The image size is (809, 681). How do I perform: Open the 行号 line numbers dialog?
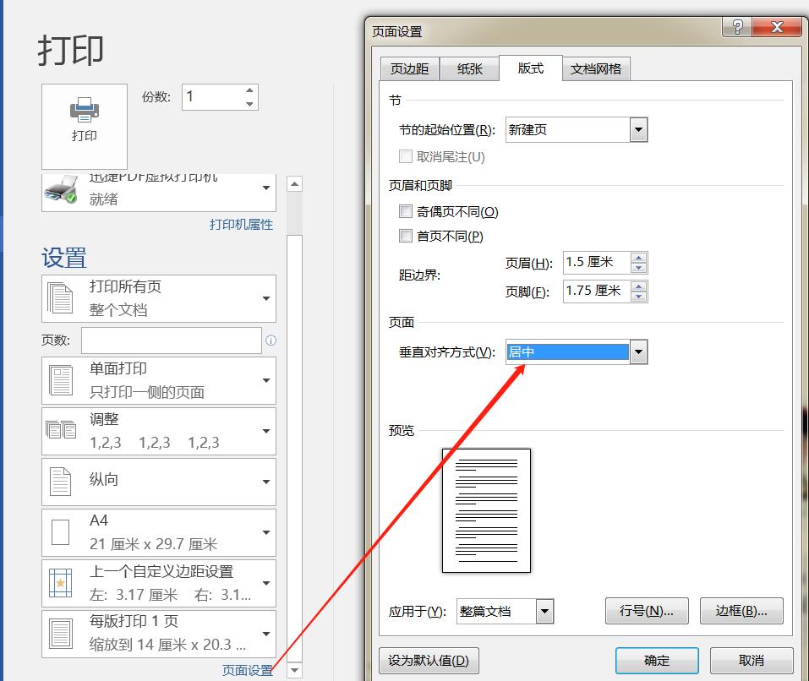point(647,611)
